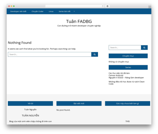
Task: Open Nguyên lí SOLID series link
Action: click(x=126, y=78)
